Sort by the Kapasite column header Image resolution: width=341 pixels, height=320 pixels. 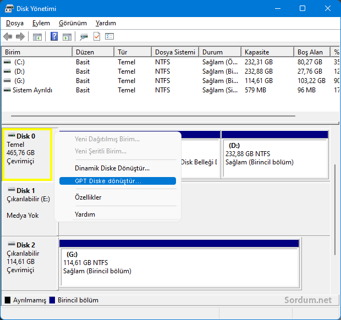click(x=268, y=52)
